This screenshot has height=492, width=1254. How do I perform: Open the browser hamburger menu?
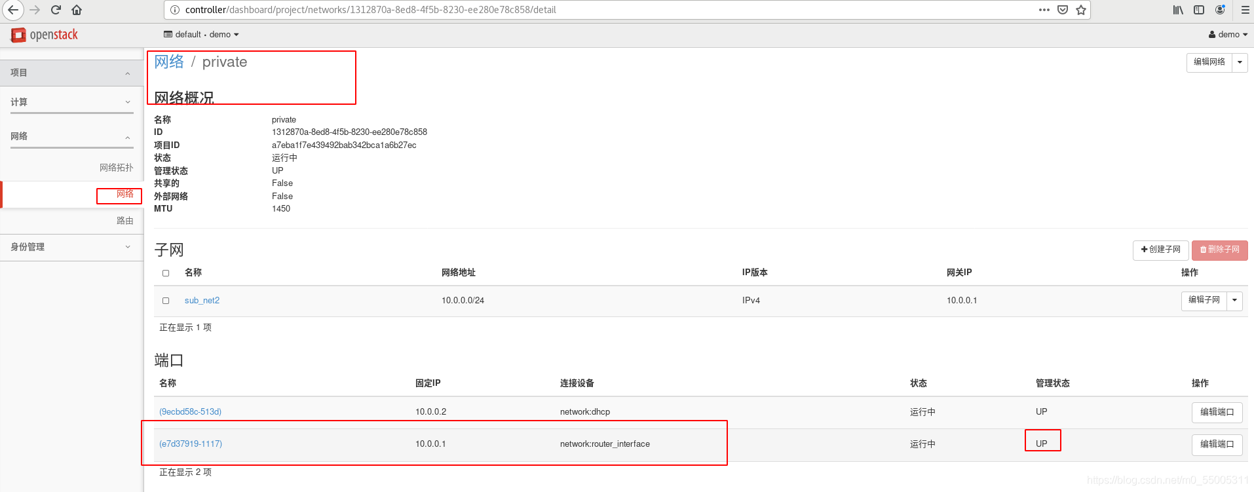click(x=1245, y=10)
